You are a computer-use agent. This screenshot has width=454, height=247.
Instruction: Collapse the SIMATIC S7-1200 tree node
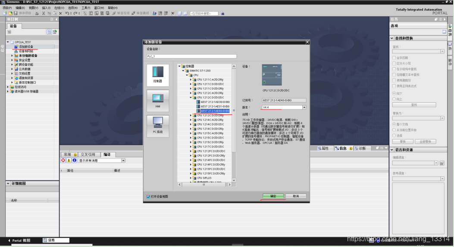point(183,71)
